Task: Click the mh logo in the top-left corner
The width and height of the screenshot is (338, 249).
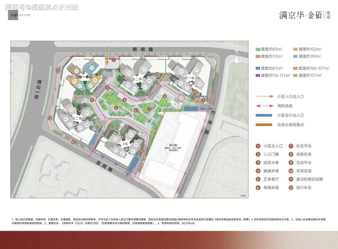Action: tap(10, 15)
